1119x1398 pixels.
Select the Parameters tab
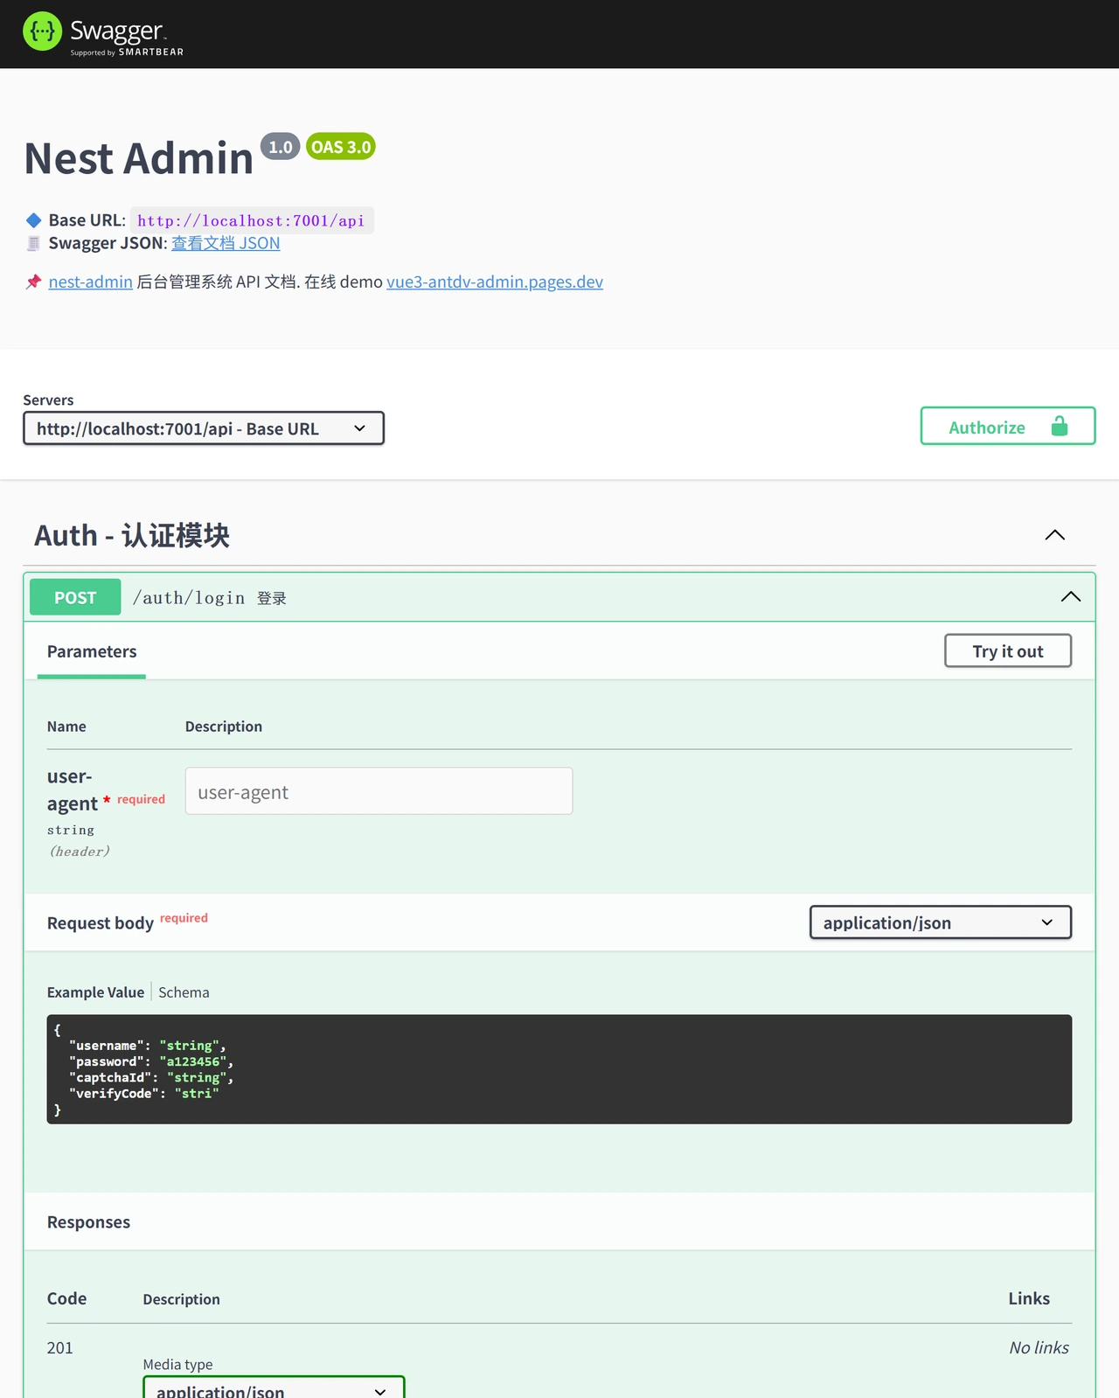(92, 651)
